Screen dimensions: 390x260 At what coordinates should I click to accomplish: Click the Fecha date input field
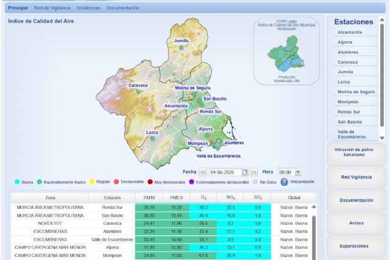click(225, 172)
